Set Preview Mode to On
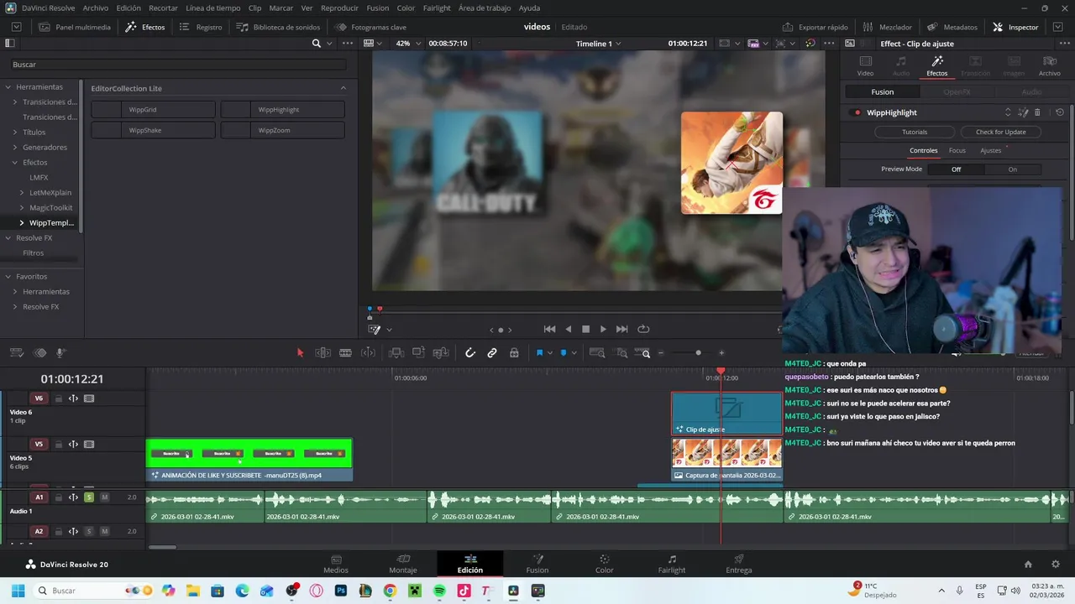Image resolution: width=1075 pixels, height=604 pixels. 1012,169
